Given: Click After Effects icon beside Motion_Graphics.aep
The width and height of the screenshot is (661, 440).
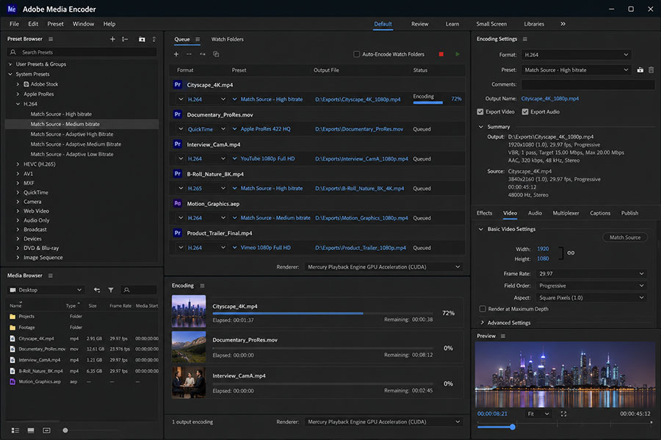Looking at the screenshot, I should [178, 203].
